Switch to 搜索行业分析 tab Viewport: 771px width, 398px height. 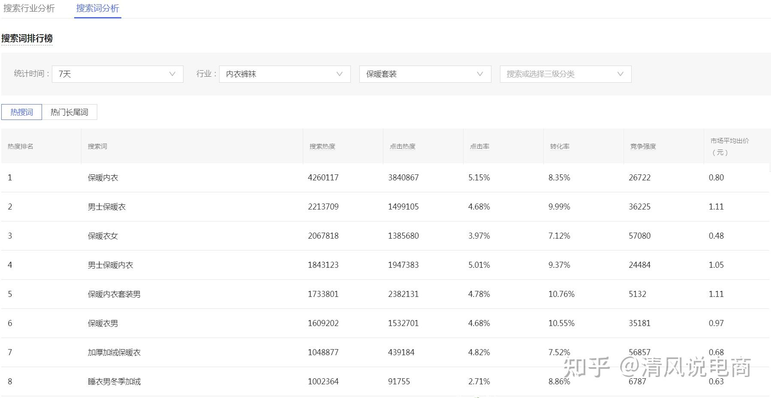[29, 9]
